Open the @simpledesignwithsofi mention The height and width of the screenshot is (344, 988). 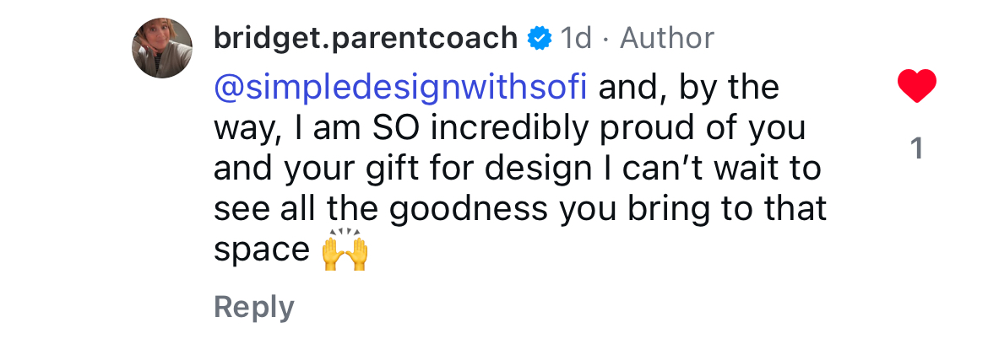(401, 87)
